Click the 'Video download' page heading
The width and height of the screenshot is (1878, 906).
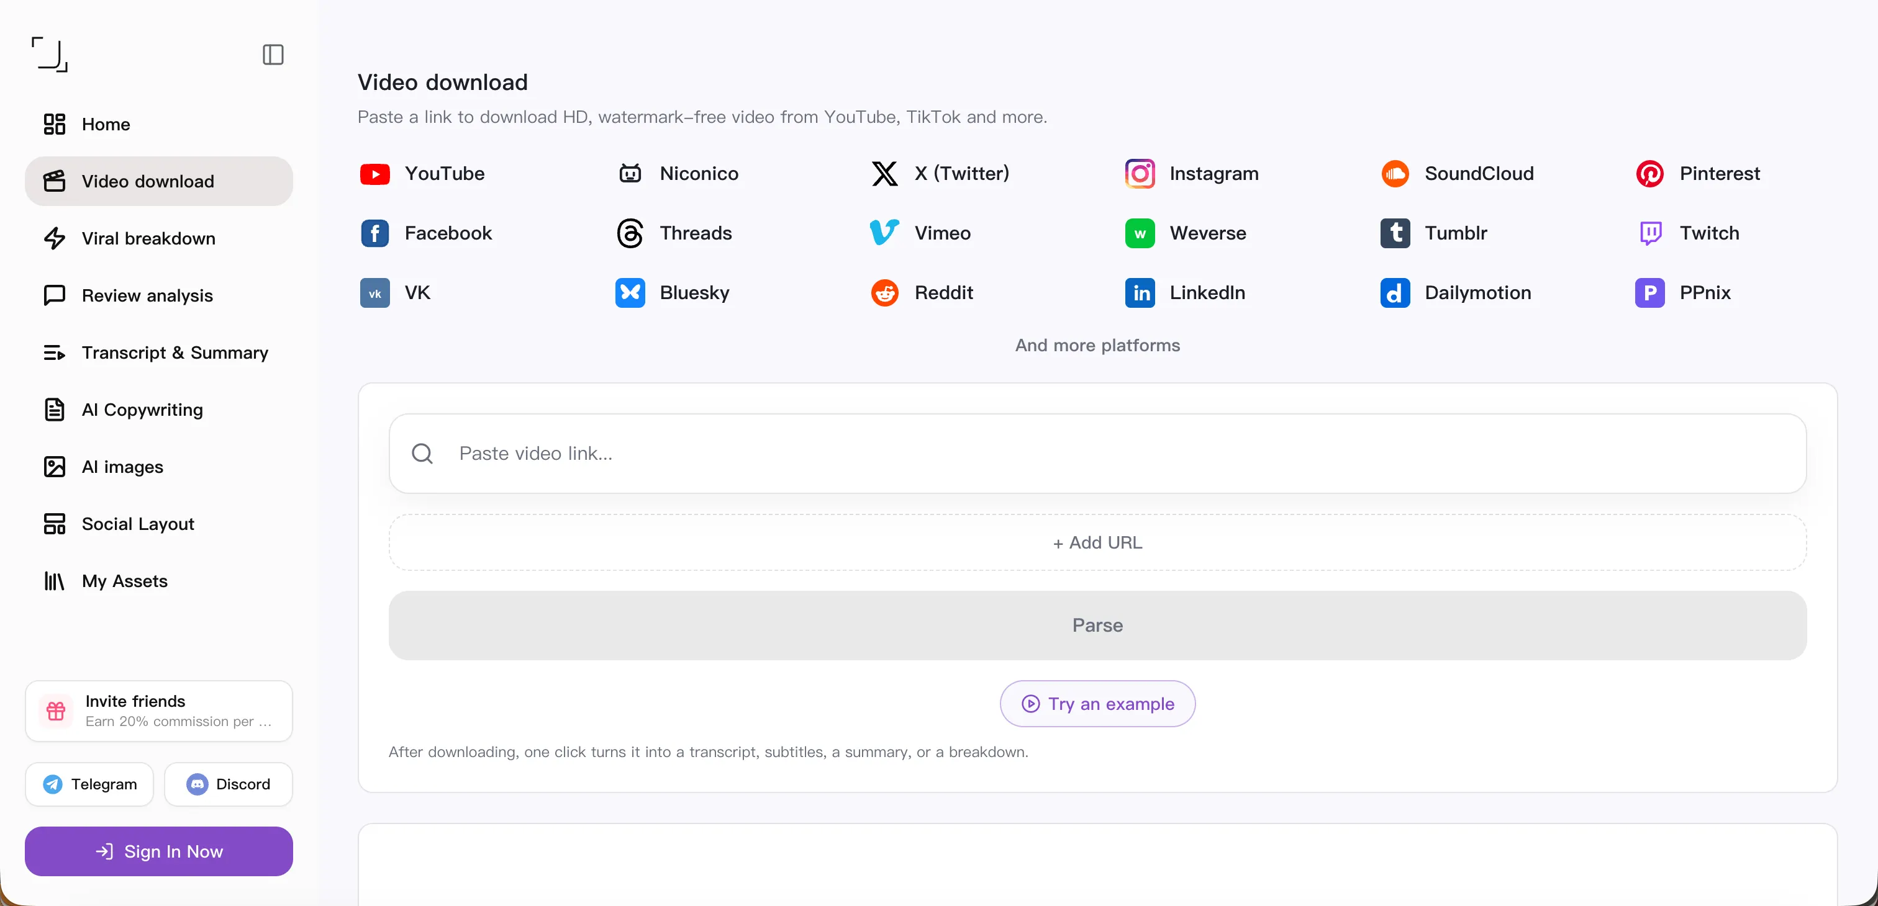click(443, 83)
